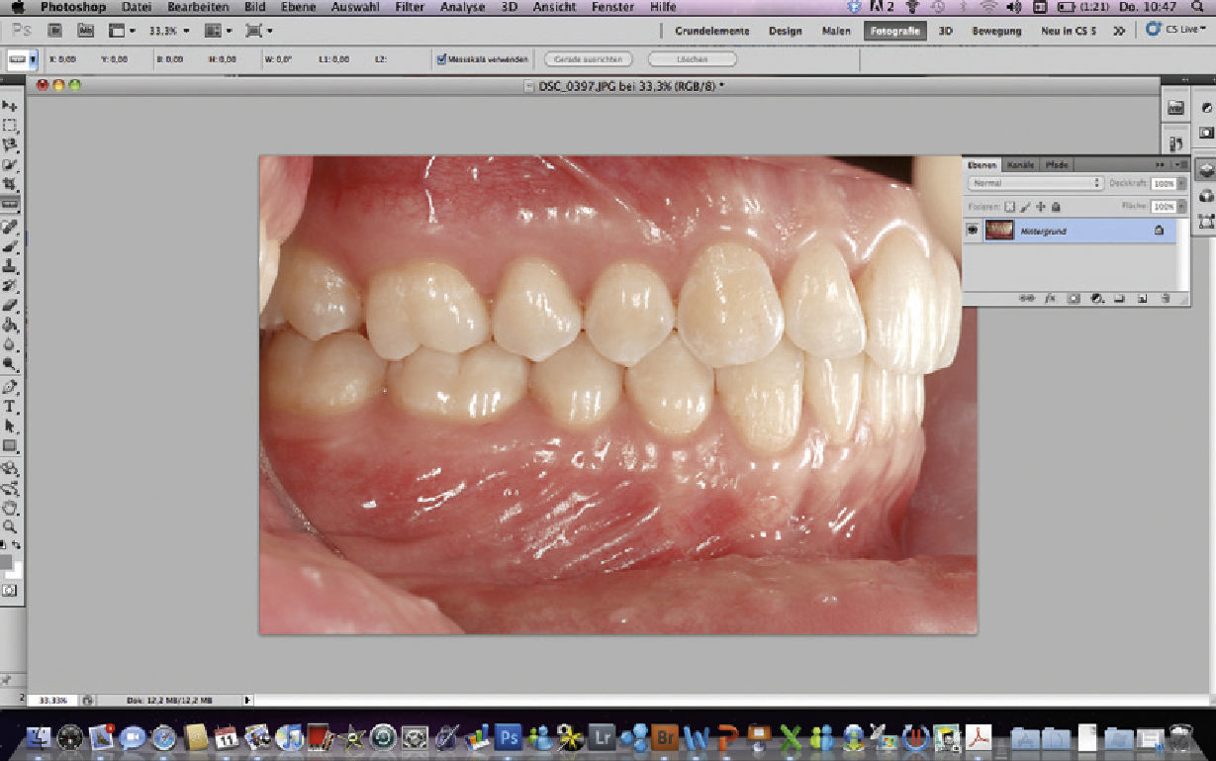Launch Mini Bridge from the application bar
The height and width of the screenshot is (761, 1216).
84,31
